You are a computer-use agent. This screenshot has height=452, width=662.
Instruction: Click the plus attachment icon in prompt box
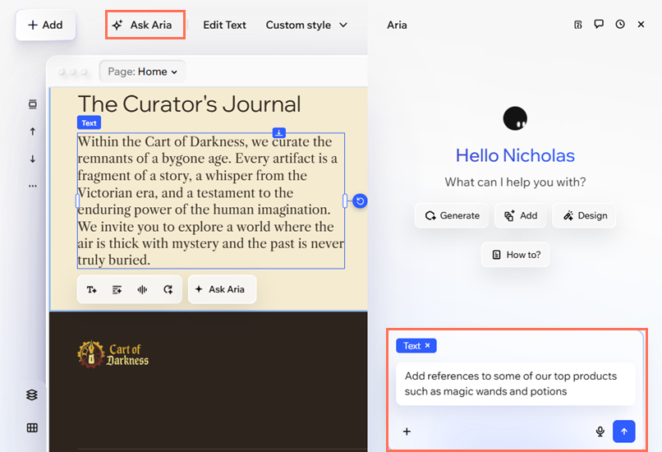pyautogui.click(x=407, y=431)
